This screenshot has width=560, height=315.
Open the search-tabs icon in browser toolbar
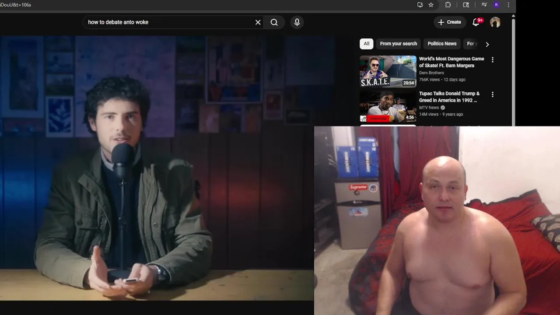466,5
